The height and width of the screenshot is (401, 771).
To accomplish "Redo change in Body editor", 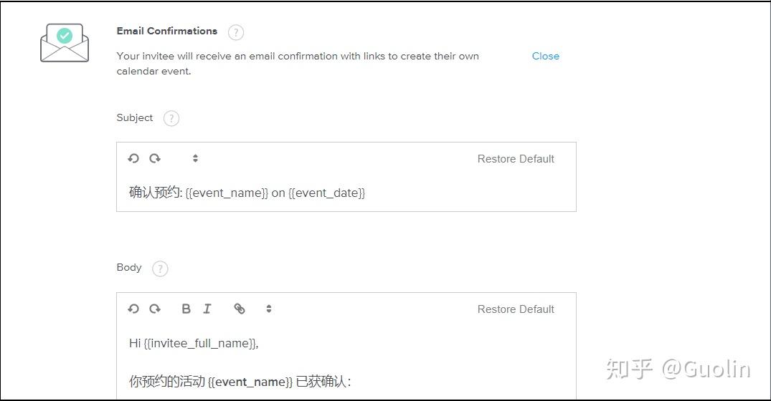I will [x=155, y=309].
